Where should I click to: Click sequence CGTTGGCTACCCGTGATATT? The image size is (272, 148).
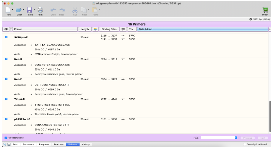pos(52,85)
